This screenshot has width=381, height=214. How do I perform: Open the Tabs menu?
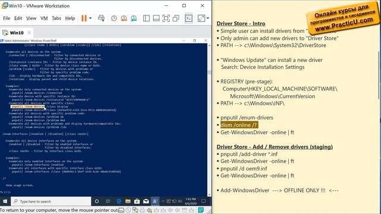coord(57,18)
